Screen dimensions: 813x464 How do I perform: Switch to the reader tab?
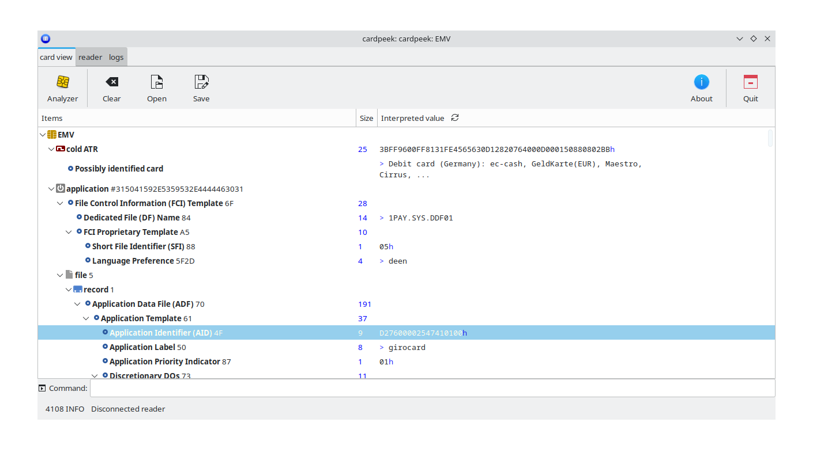(x=90, y=56)
